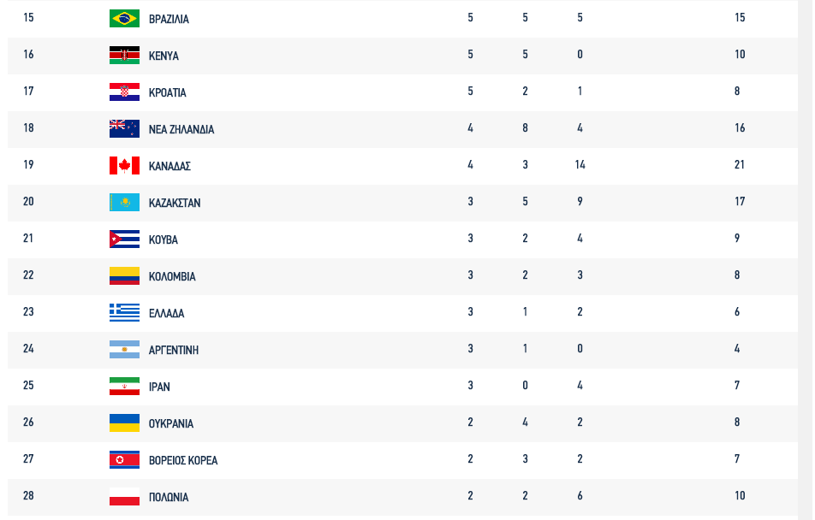Select the ΕΛΛΑΔΑ country name
815x520 pixels.
166,314
